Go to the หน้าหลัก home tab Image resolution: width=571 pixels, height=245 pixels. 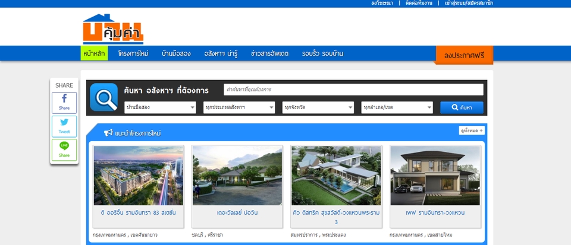(x=94, y=53)
